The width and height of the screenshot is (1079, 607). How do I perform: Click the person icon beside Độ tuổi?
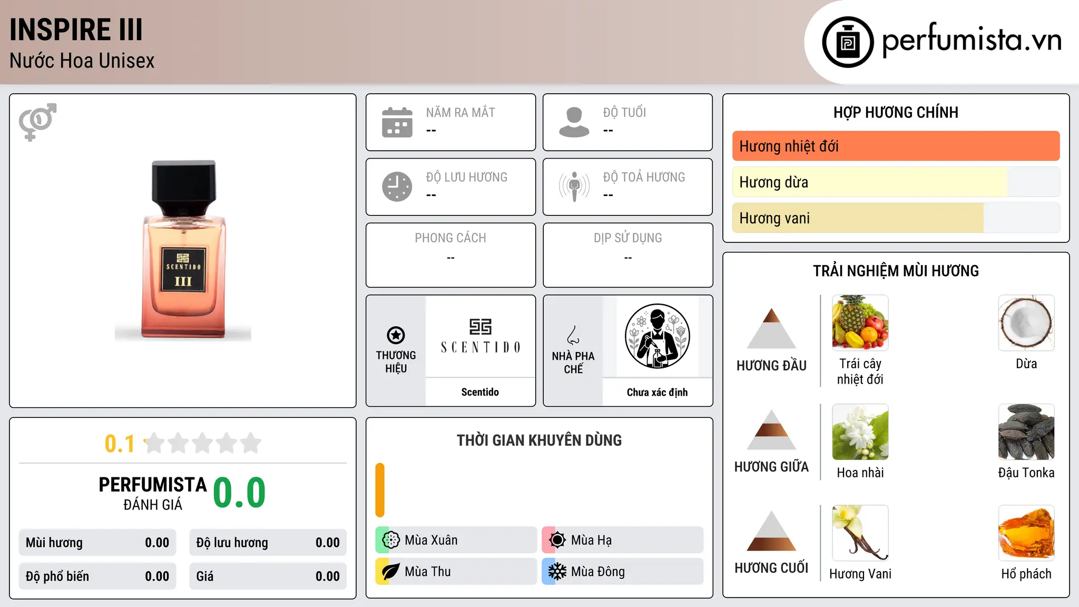click(x=574, y=122)
